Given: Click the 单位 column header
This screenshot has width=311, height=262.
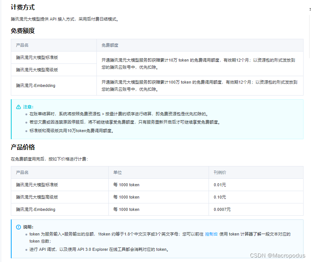Looking at the screenshot, I should [x=118, y=172].
